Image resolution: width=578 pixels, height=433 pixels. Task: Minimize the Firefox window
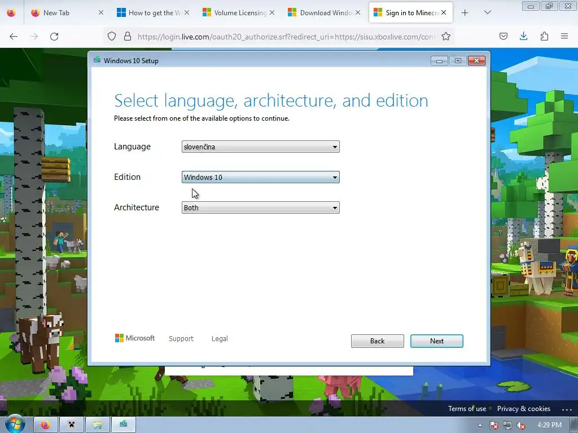coord(531,6)
